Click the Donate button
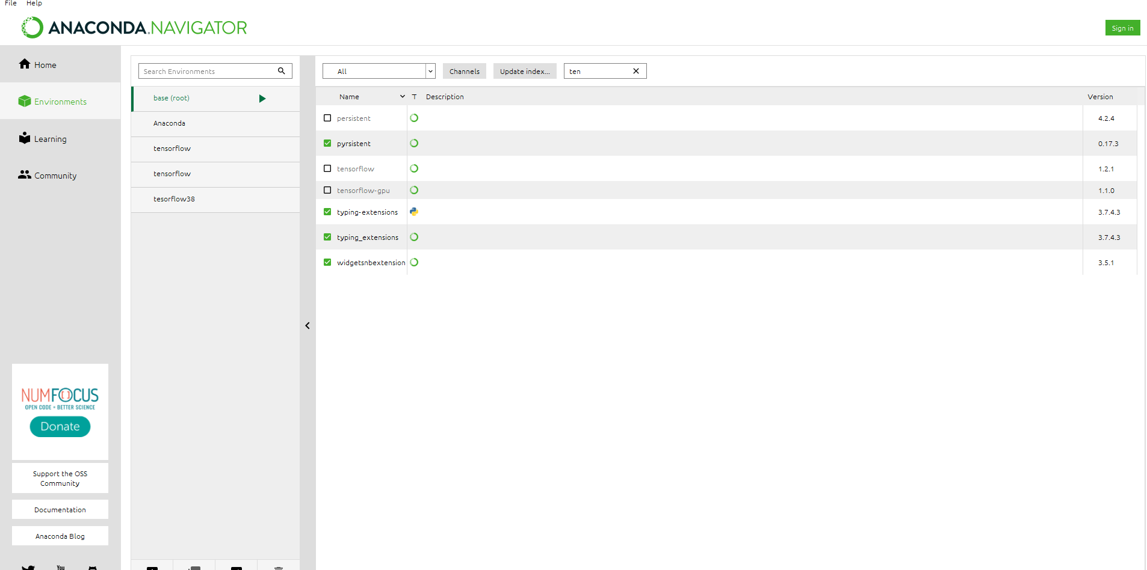This screenshot has width=1147, height=570. tap(60, 426)
